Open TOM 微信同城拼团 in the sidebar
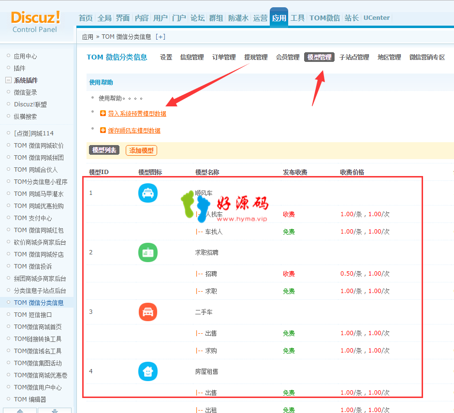 pyautogui.click(x=39, y=158)
